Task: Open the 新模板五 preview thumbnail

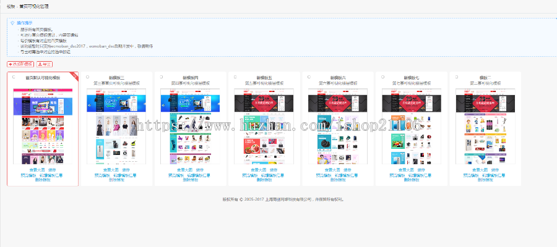Action: tap(264, 127)
